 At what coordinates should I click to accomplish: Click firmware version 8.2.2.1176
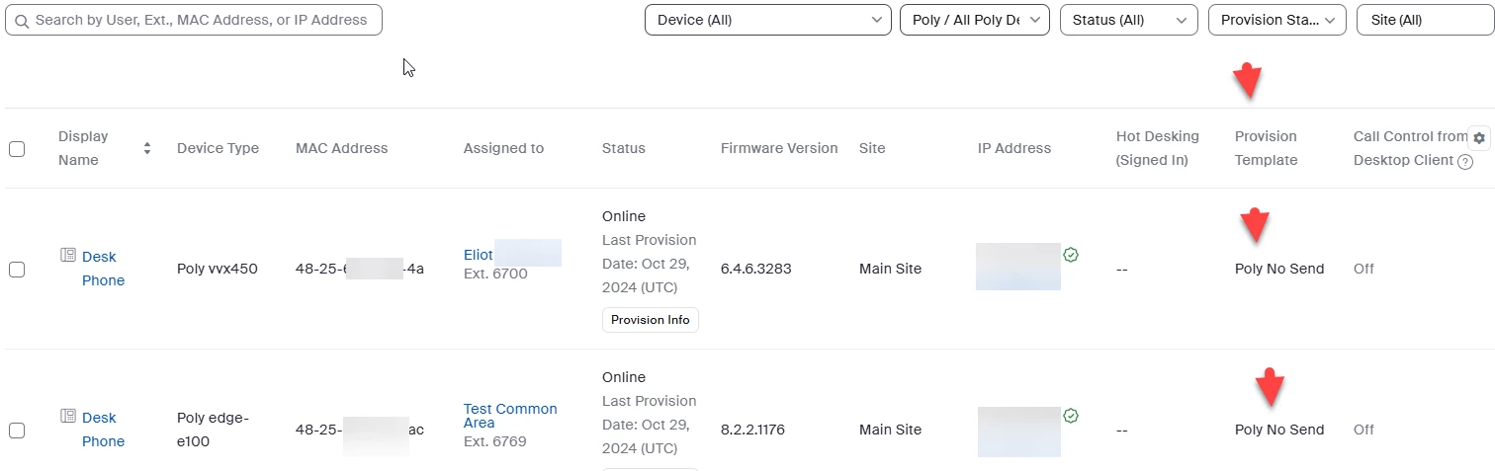click(x=755, y=430)
